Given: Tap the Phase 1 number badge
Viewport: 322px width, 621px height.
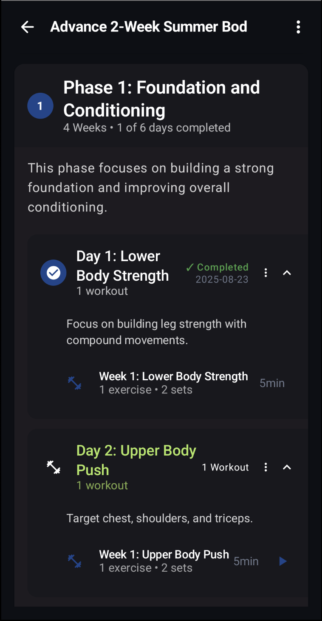Looking at the screenshot, I should pyautogui.click(x=40, y=106).
